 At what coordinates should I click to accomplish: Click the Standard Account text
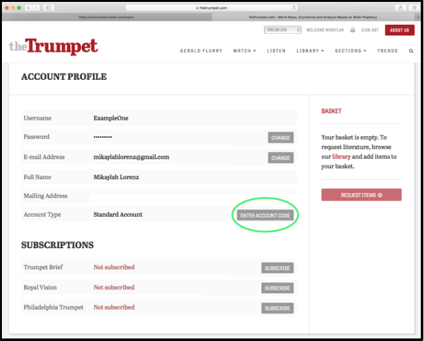(118, 214)
